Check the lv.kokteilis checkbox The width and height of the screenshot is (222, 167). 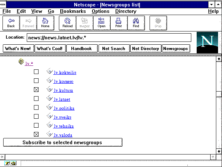click(x=36, y=72)
